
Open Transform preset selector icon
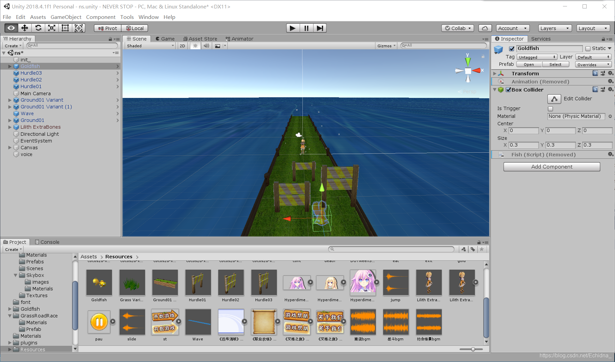coord(603,73)
